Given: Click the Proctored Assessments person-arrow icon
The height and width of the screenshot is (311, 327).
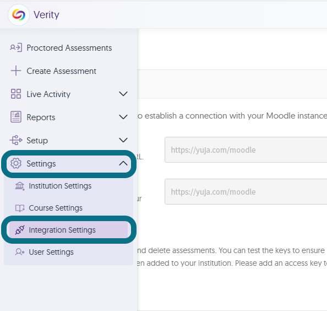Looking at the screenshot, I should 16,47.
